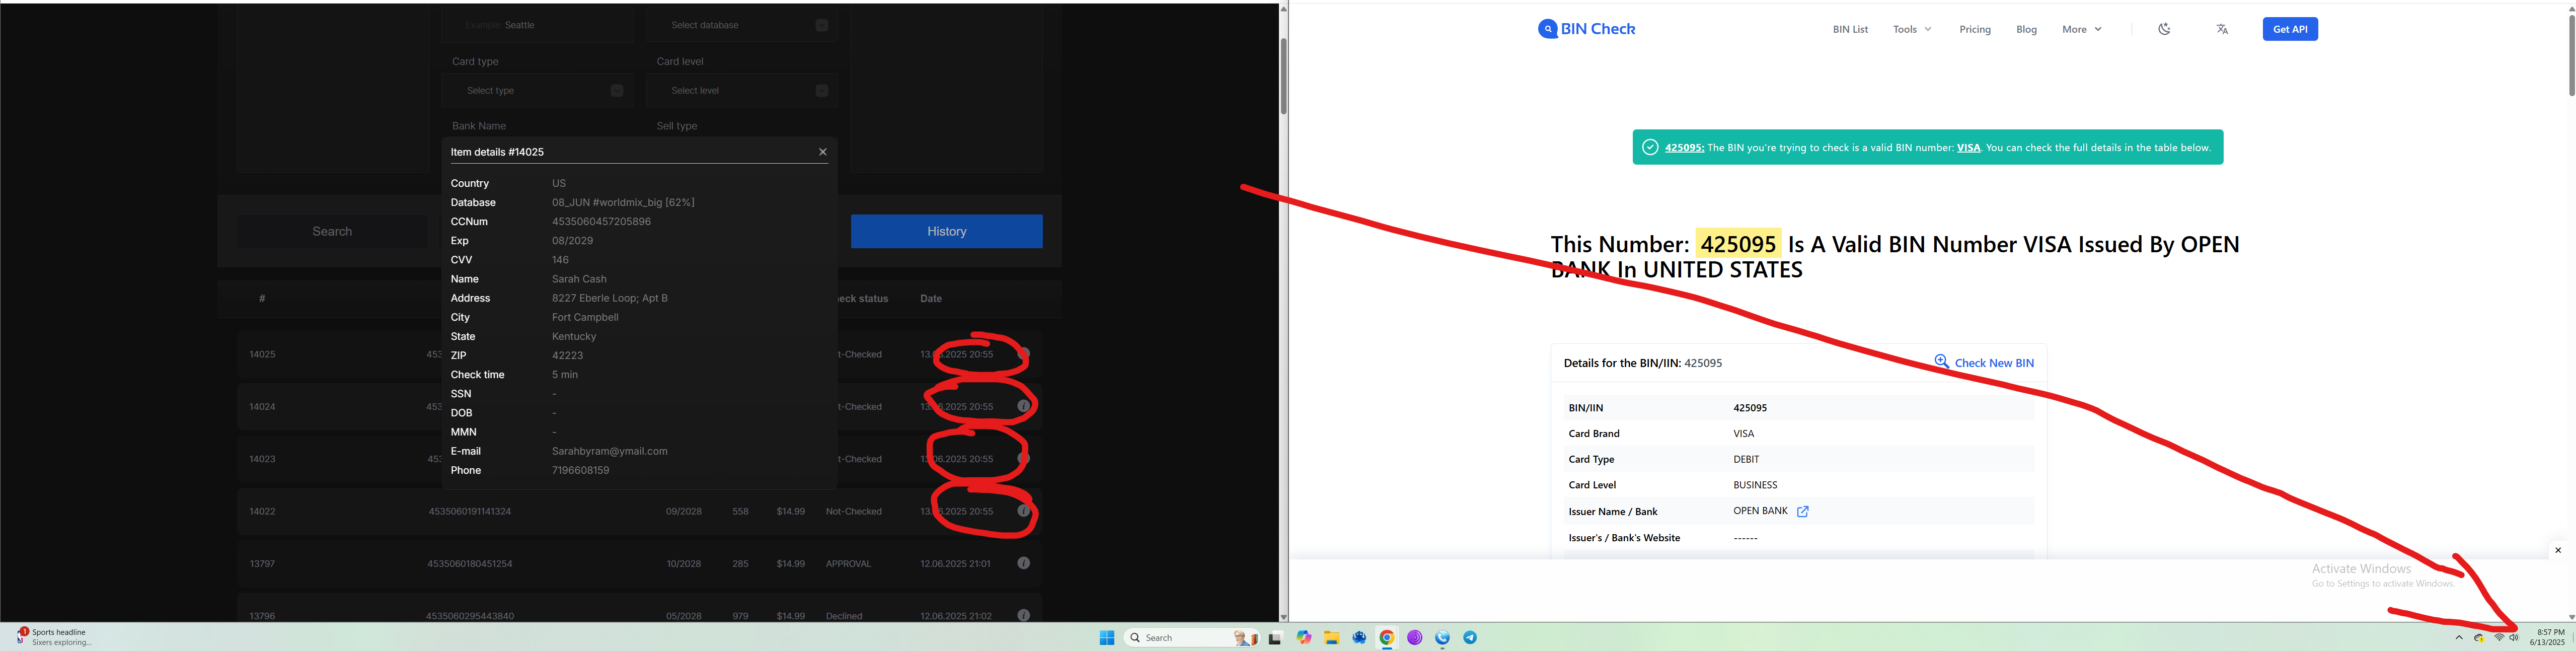Click the city example input field
The height and width of the screenshot is (651, 2576).
[538, 25]
